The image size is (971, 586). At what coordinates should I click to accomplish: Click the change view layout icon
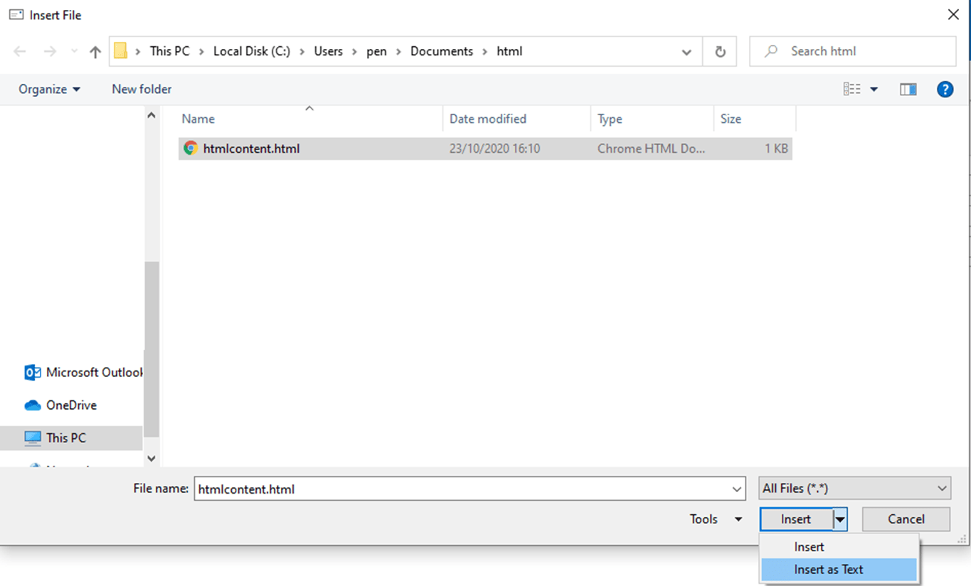[x=852, y=89]
